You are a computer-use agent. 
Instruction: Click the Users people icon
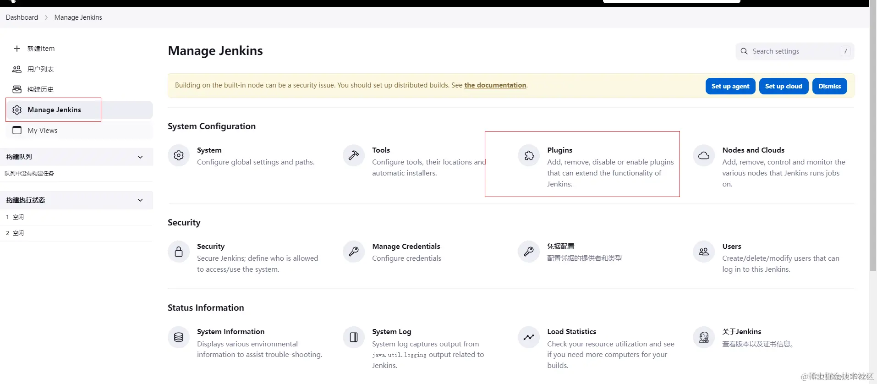[x=704, y=252]
